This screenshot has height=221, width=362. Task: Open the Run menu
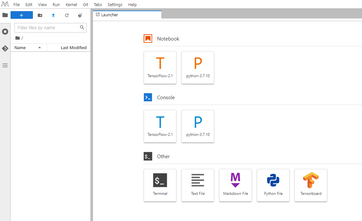56,4
